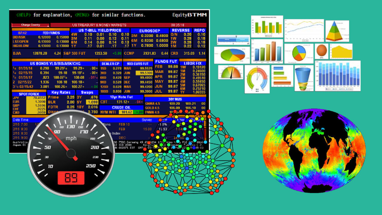Viewport: 382px width, 215px height.
Task: Open the flat pie chart with callout labels
Action: pyautogui.click(x=299, y=53)
